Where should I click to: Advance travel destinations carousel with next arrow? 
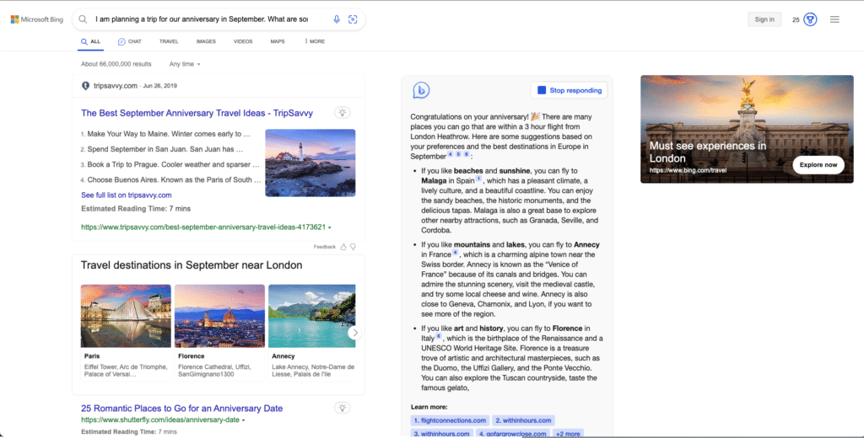355,333
